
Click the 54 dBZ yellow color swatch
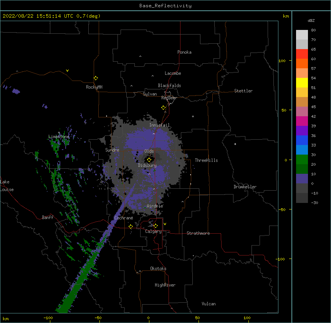pos(302,82)
